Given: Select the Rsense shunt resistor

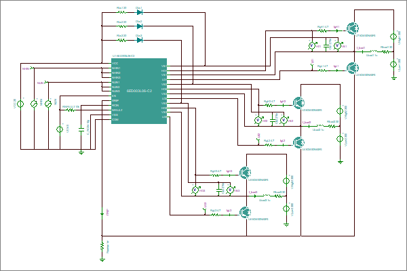Looking at the screenshot, I should point(102,246).
